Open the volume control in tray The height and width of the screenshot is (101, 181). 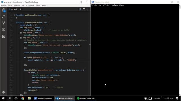click(x=168, y=98)
